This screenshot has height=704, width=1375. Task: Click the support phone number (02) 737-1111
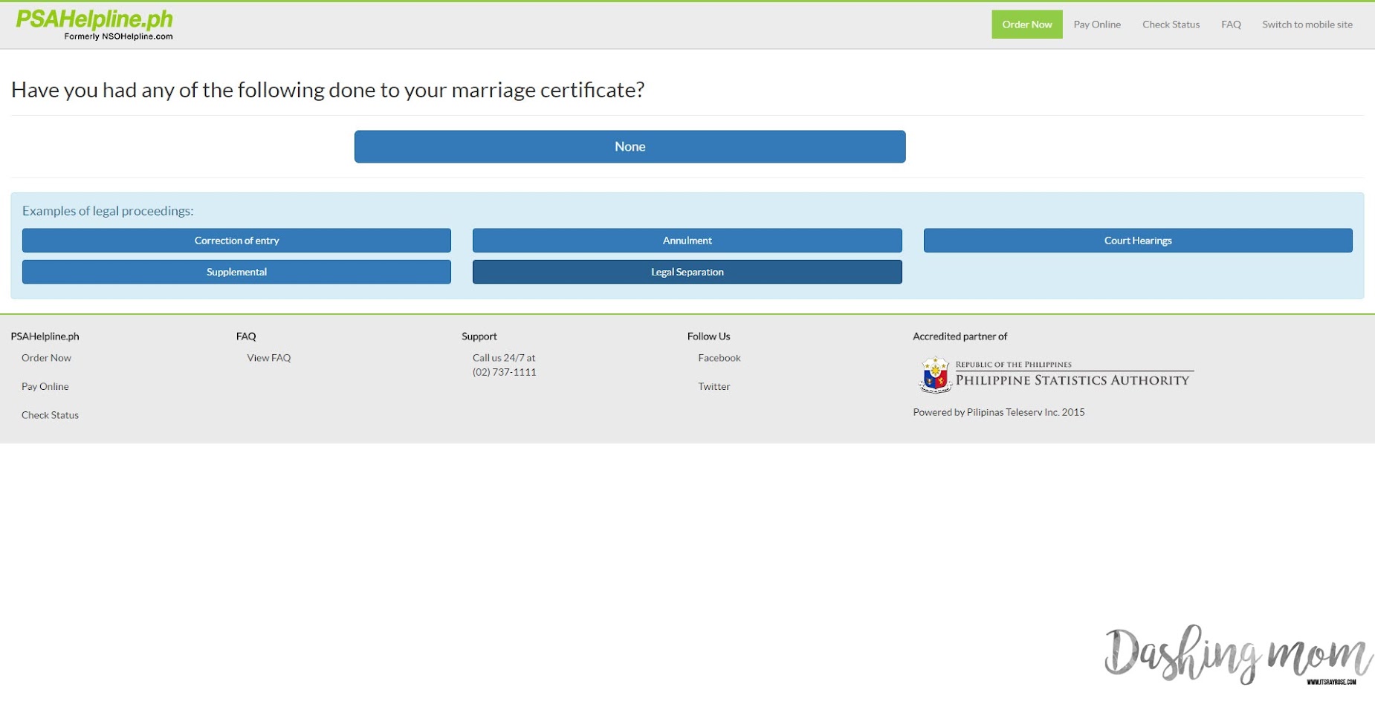click(504, 372)
